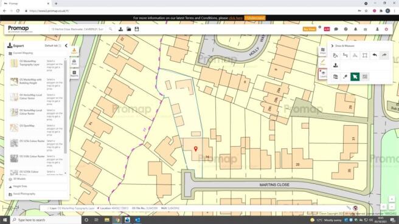Select the measure distance tool
The width and height of the screenshot is (399, 224).
tap(345, 55)
